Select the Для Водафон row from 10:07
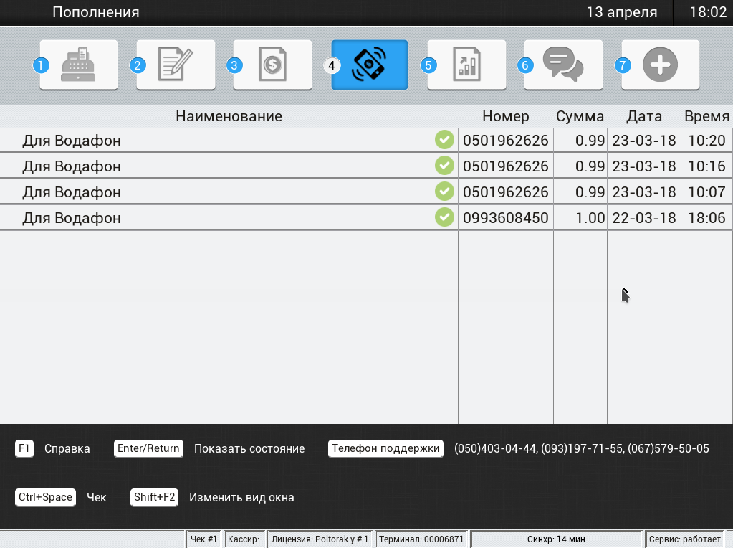Viewport: 733px width, 548px height. click(367, 192)
